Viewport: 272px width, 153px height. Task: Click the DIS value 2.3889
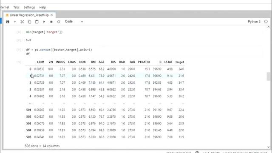coord(111,130)
